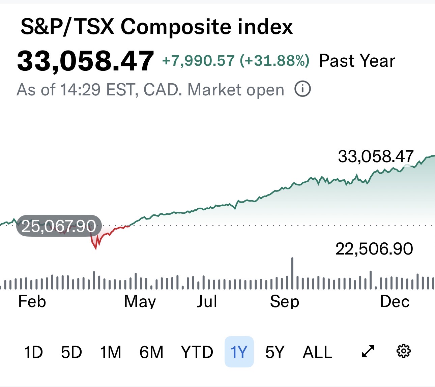Viewport: 435px width, 387px height.
Task: Open chart settings gear icon
Action: pos(403,351)
